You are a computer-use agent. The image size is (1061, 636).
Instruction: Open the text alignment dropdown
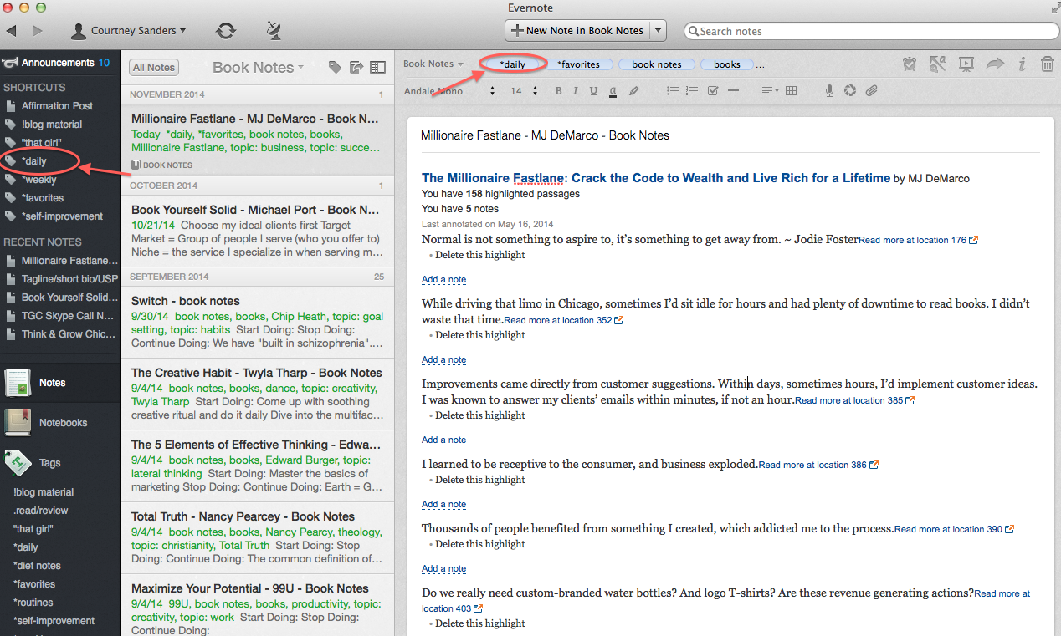tap(770, 91)
